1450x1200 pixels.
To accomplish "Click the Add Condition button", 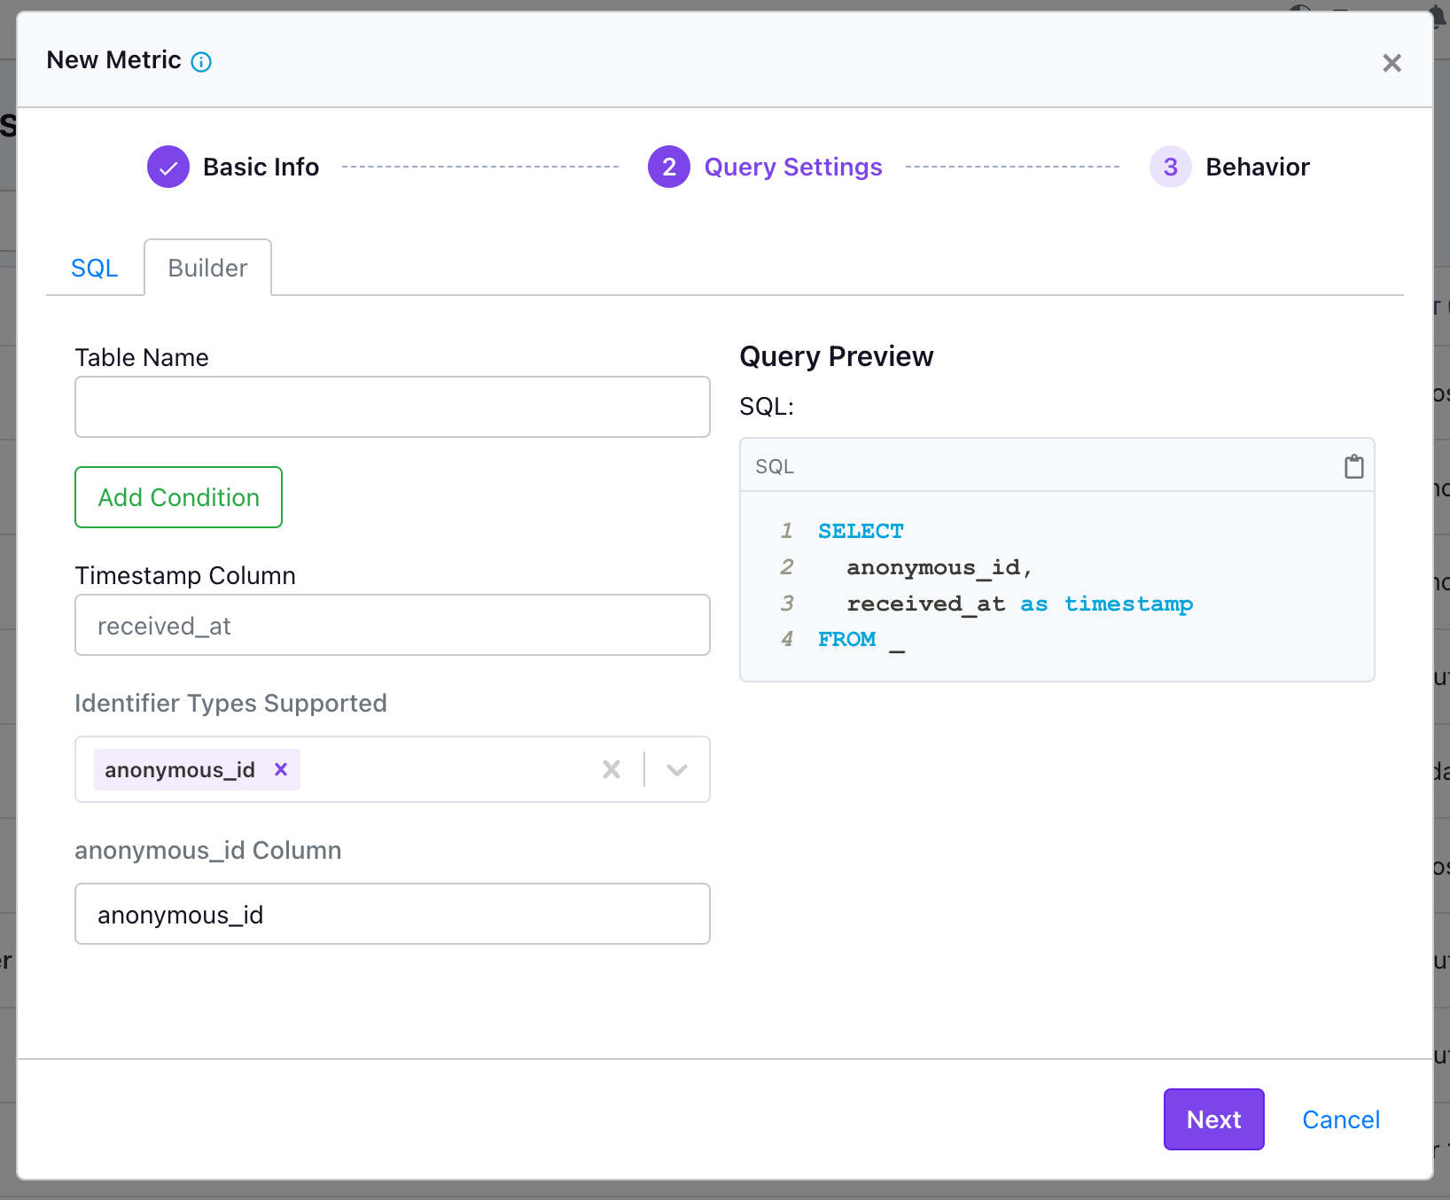I will coord(178,497).
